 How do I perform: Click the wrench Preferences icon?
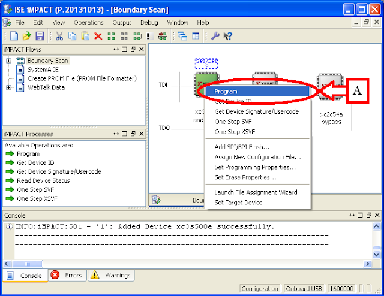pos(215,36)
